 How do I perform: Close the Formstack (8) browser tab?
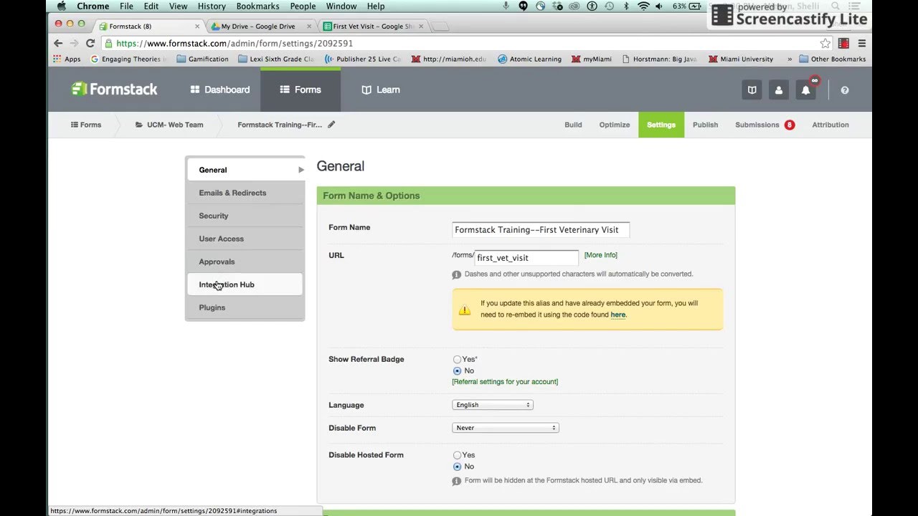[x=197, y=27]
